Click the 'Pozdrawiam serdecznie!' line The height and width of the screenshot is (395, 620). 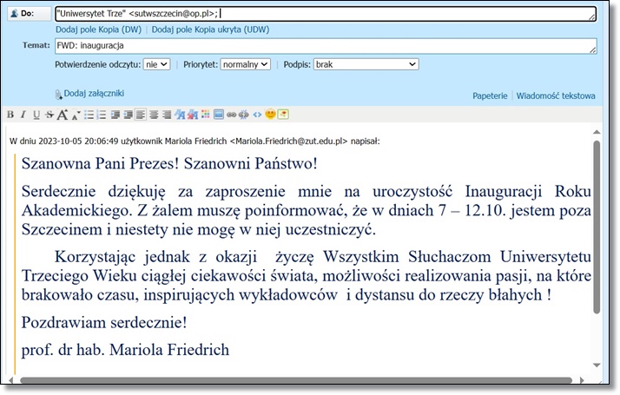click(104, 323)
